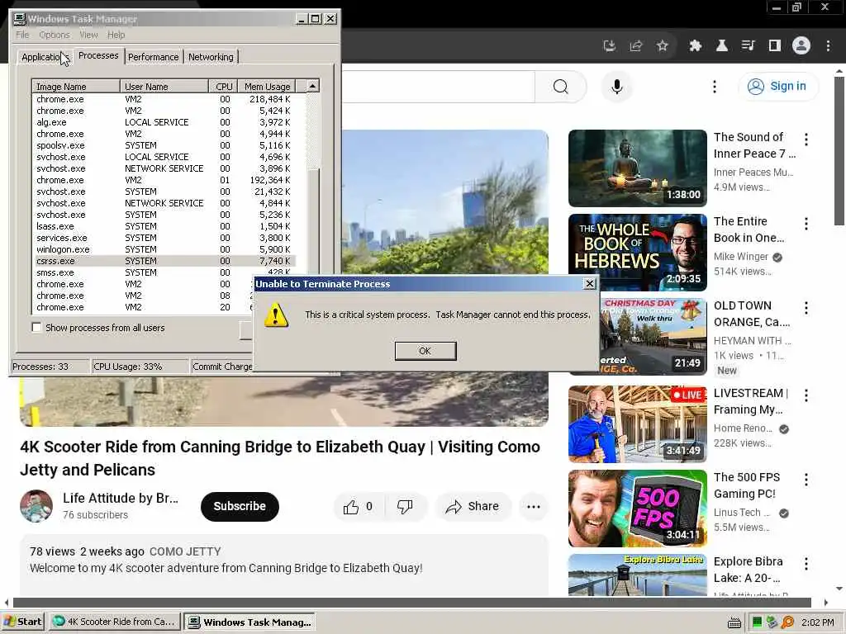Click the green CPU usage tray icon

[757, 622]
